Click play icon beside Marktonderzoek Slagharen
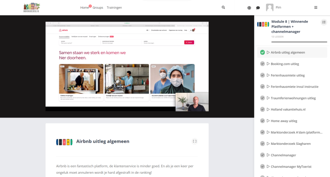Screen dimensions: 330x177 coord(268,144)
